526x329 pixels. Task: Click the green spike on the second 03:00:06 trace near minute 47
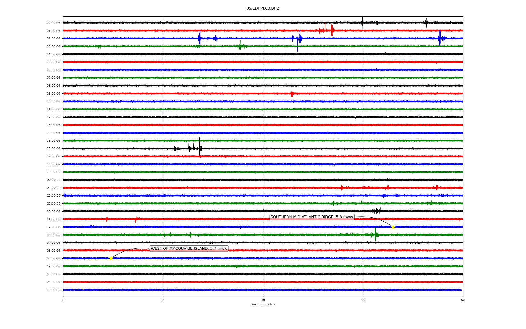coord(375,234)
